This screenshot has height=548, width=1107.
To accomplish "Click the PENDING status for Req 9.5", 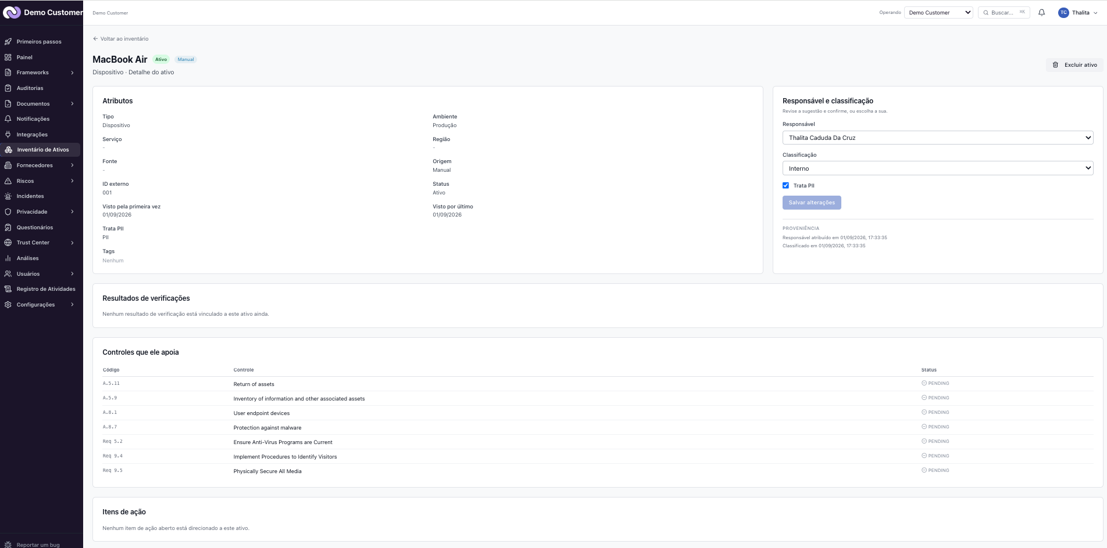I will tap(935, 470).
